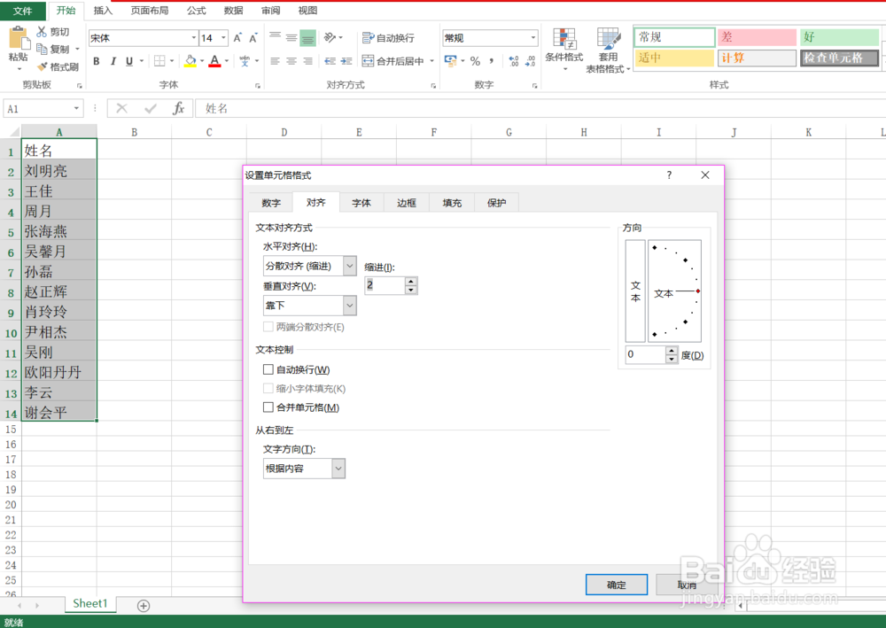Increase decimal places icon
This screenshot has width=886, height=628.
(514, 61)
